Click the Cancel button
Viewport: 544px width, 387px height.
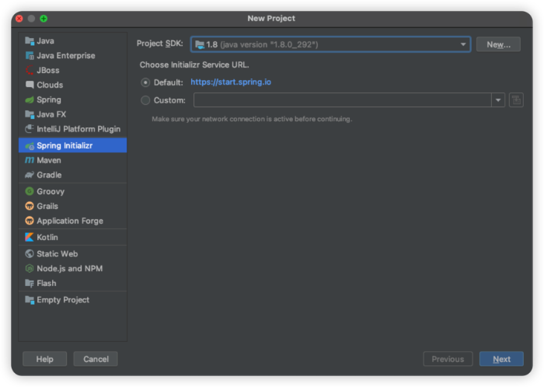(96, 359)
